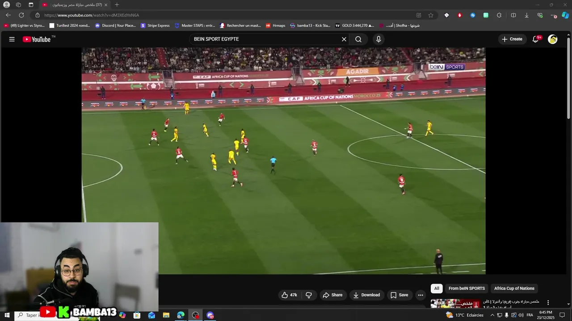
Task: Open the green square extension icon
Action: point(486,15)
